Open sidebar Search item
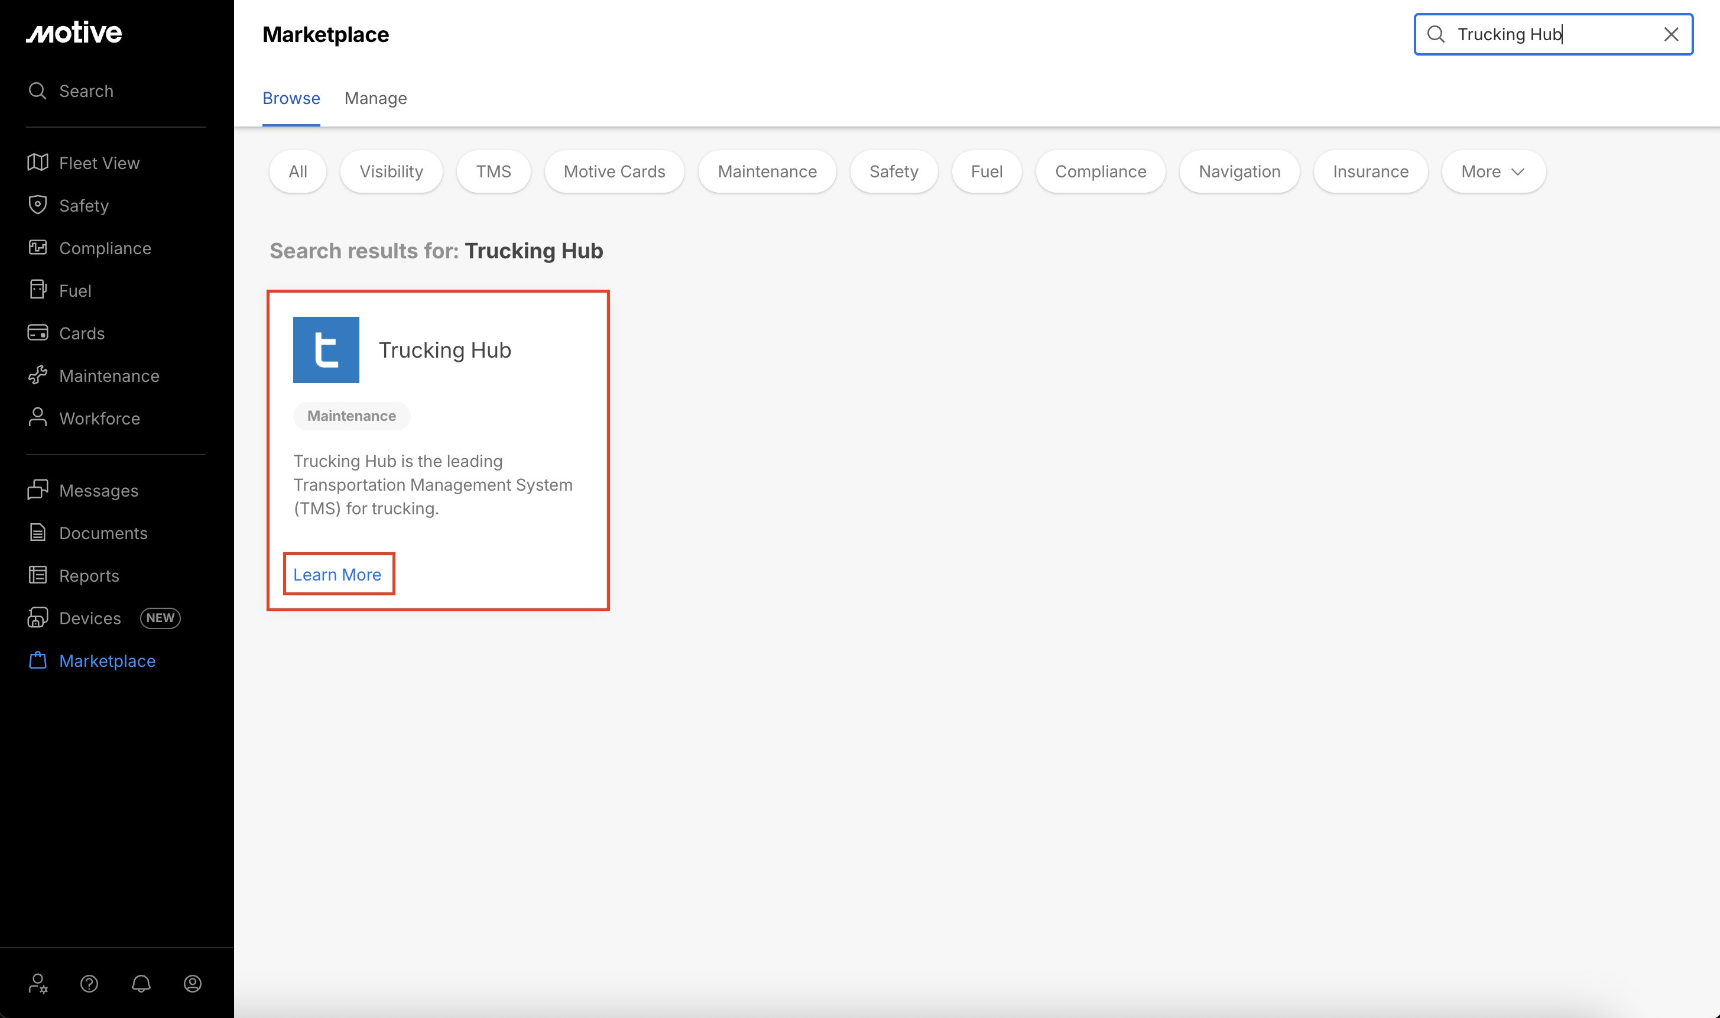 click(x=86, y=91)
